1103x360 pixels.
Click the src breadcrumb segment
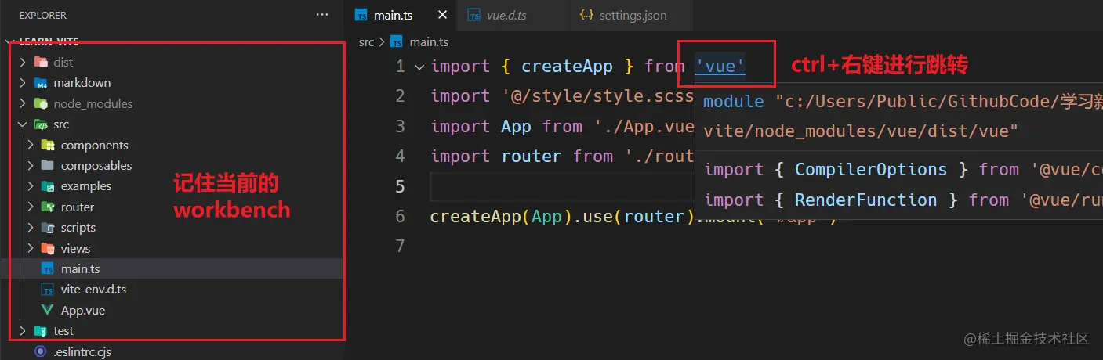[x=366, y=42]
